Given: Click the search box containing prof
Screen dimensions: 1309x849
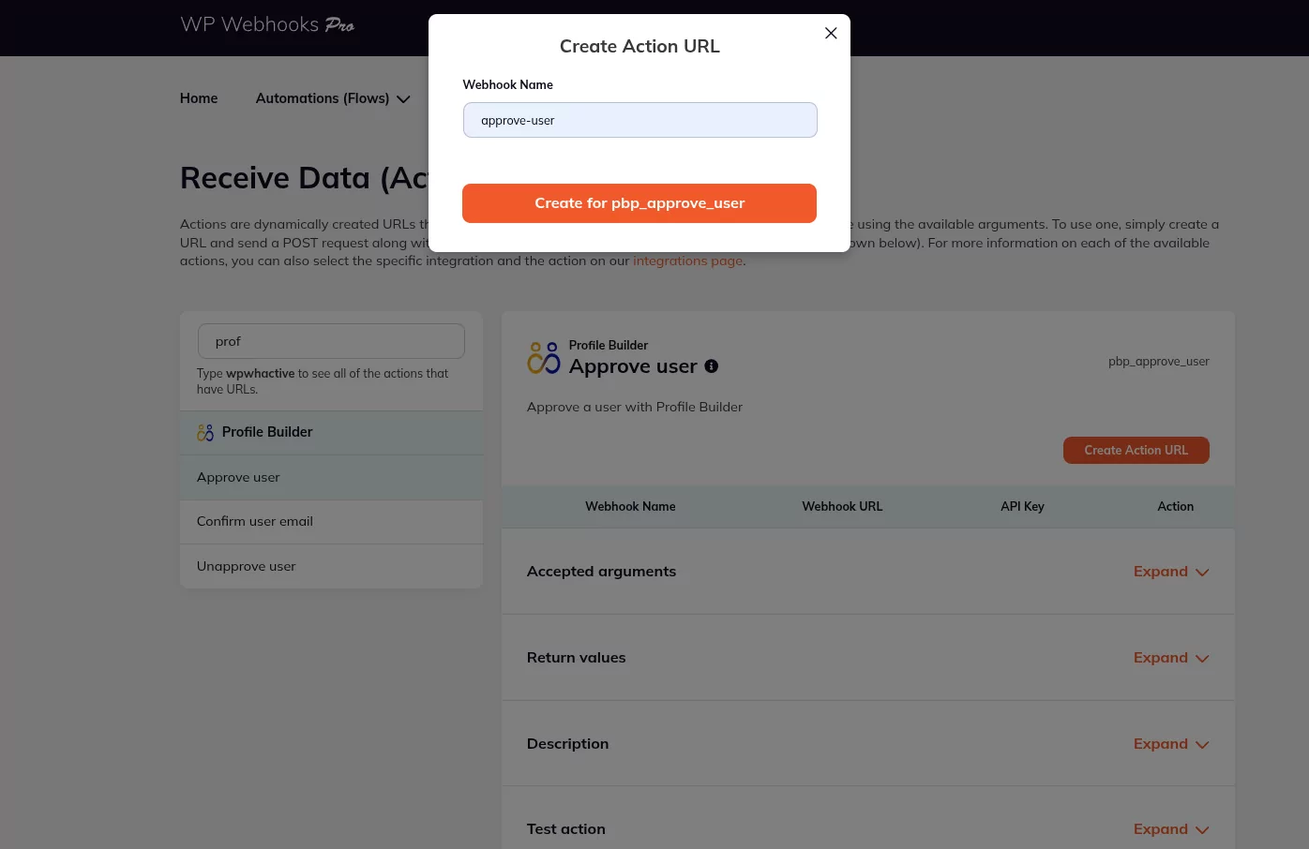Looking at the screenshot, I should 330,341.
